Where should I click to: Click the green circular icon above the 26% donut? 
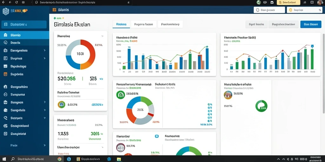coord(121,95)
